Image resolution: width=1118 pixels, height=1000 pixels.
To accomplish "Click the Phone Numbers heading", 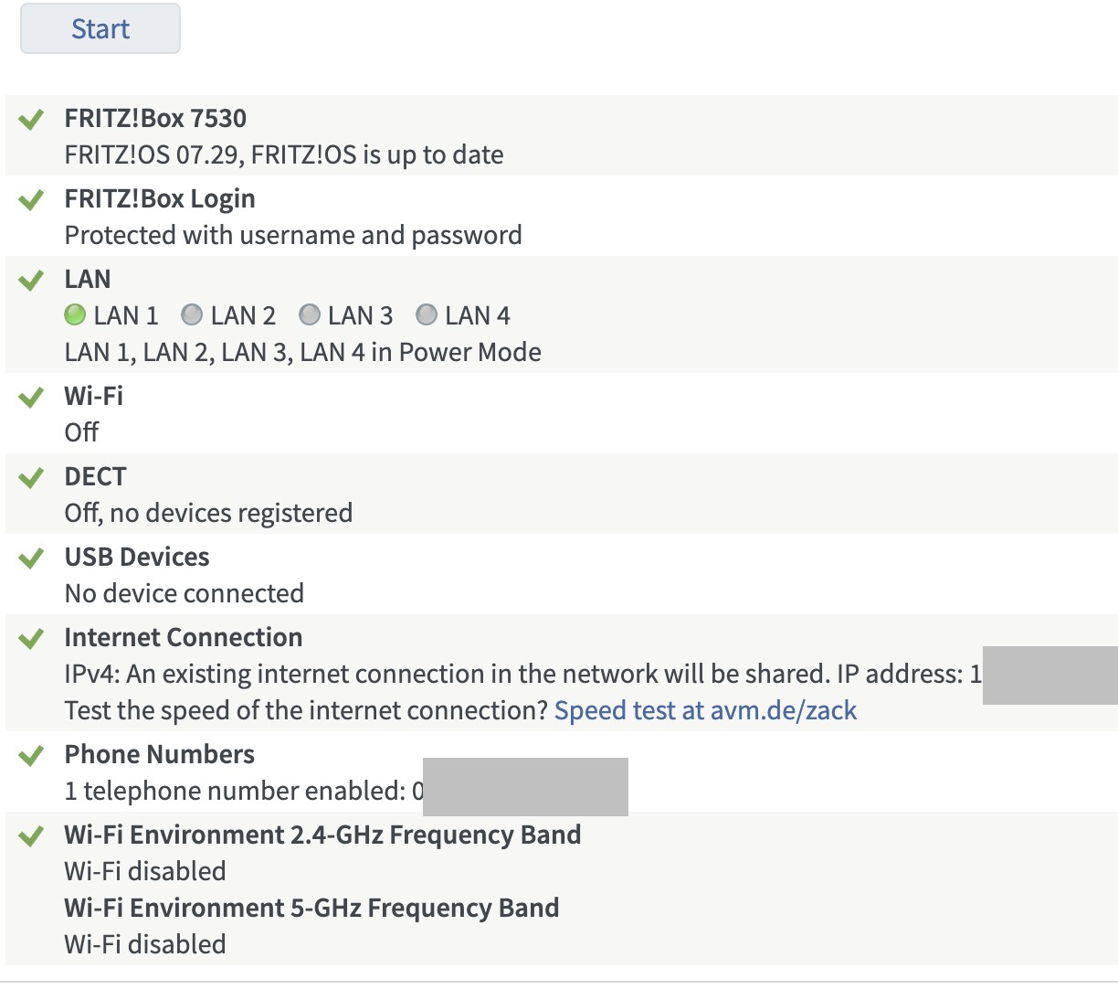I will (159, 755).
